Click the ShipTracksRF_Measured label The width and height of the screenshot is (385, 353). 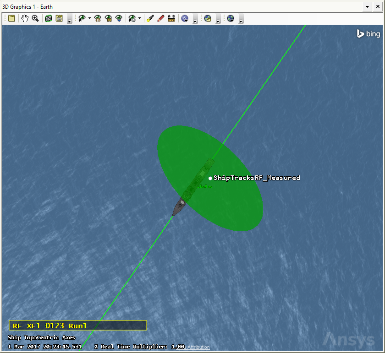pos(257,178)
